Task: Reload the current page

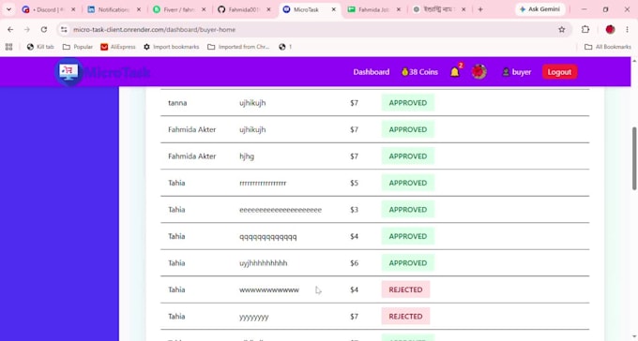Action: coord(44,30)
